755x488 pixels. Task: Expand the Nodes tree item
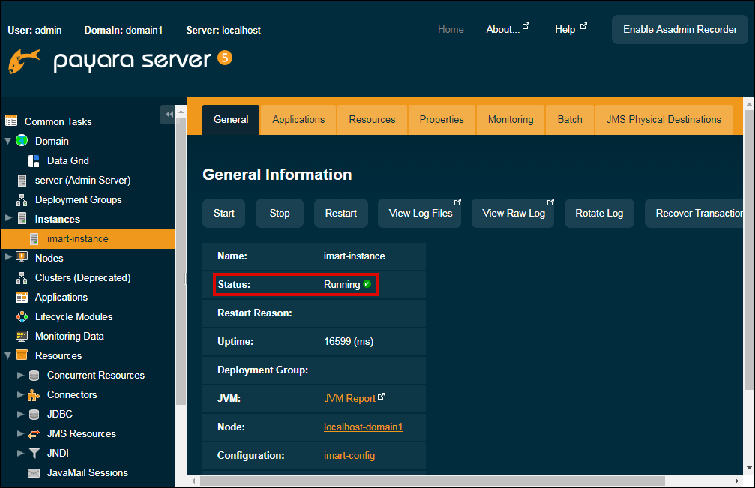point(8,258)
